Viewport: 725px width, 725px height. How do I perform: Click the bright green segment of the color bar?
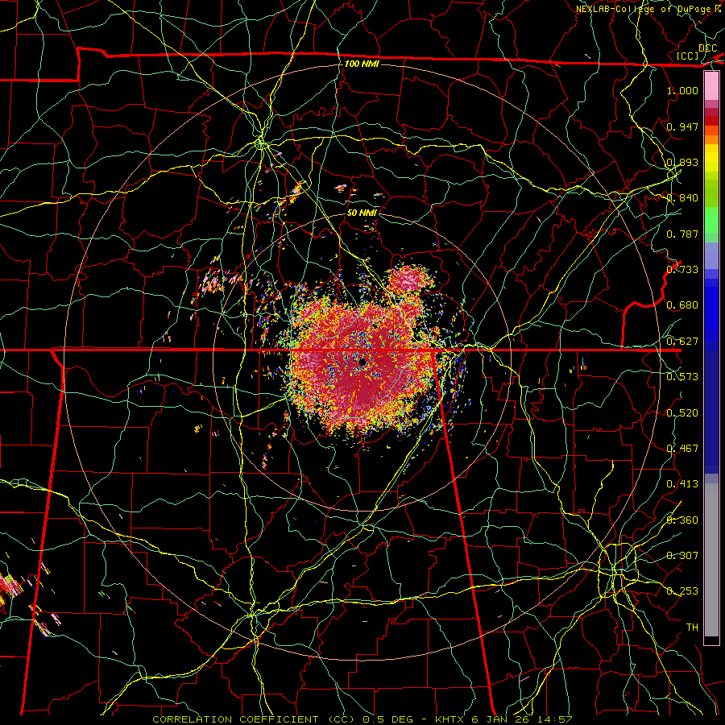[x=711, y=220]
